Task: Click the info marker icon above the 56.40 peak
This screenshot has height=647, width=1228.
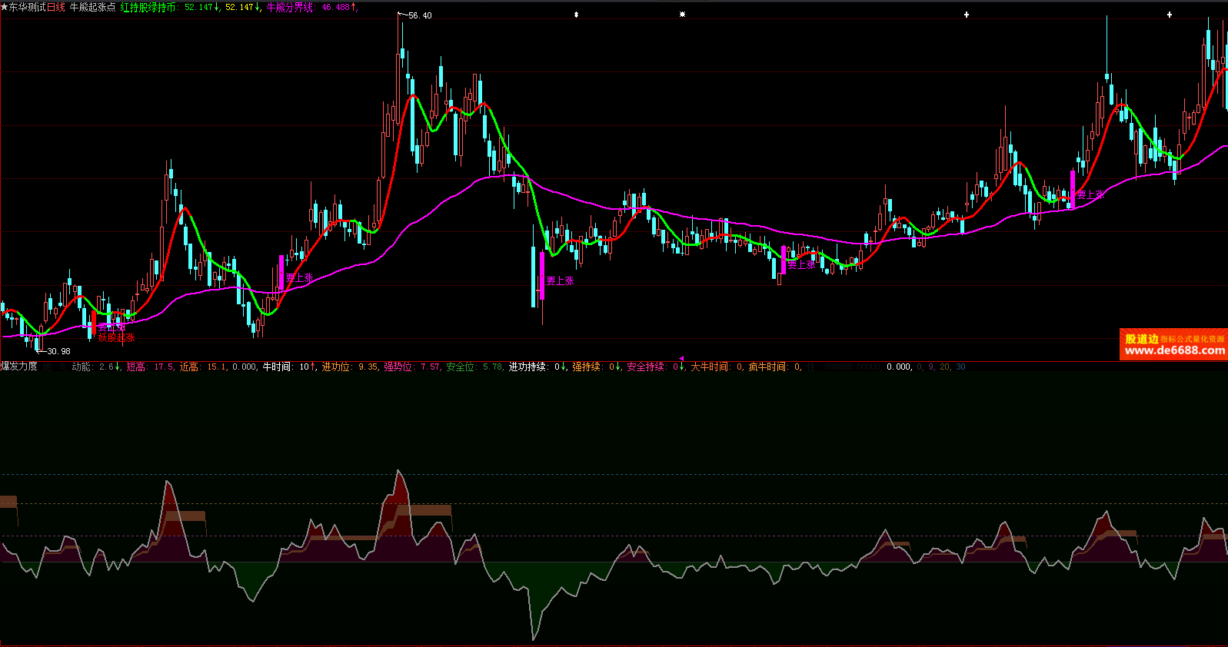Action: 576,15
